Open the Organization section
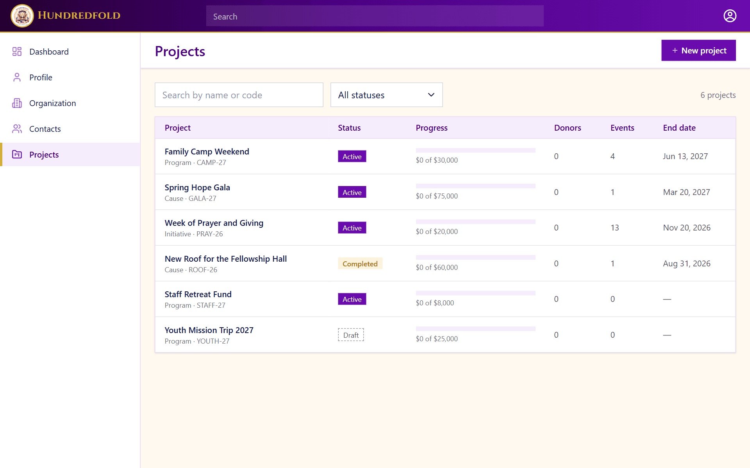Viewport: 750px width, 468px height. [70, 103]
